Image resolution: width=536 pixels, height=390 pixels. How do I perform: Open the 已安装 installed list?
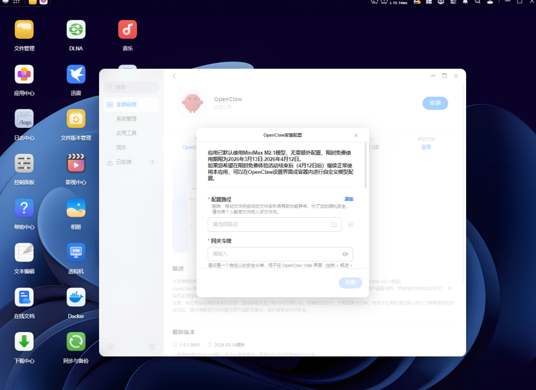[131, 162]
